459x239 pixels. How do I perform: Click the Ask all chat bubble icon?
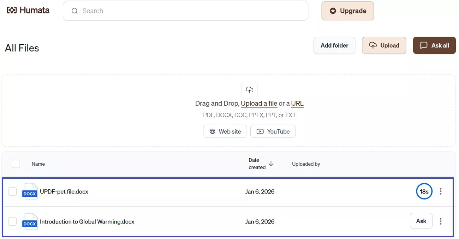[x=424, y=45]
